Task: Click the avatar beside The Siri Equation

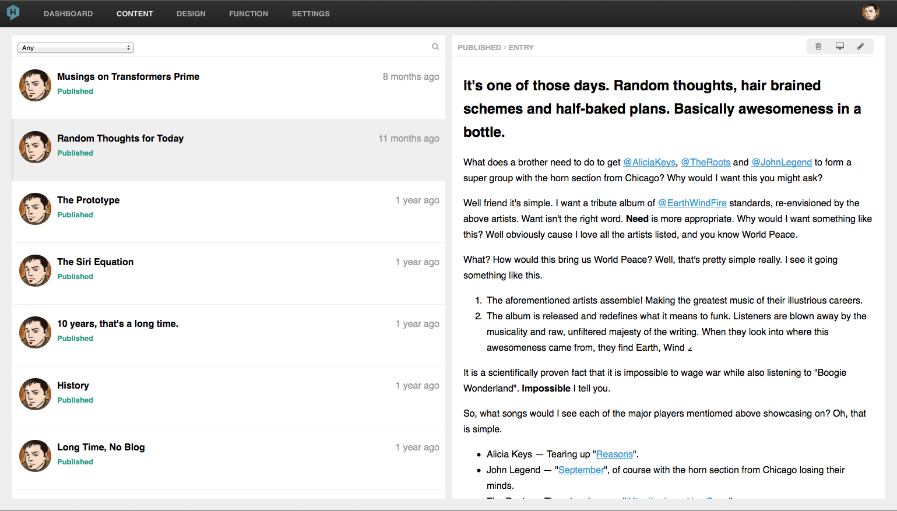Action: (x=35, y=270)
